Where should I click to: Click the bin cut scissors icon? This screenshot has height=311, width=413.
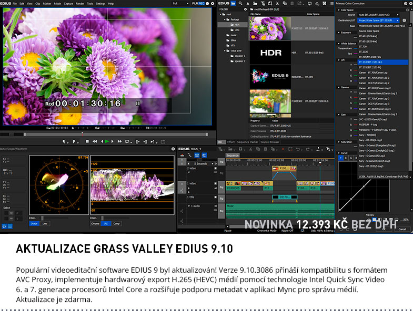click(277, 4)
